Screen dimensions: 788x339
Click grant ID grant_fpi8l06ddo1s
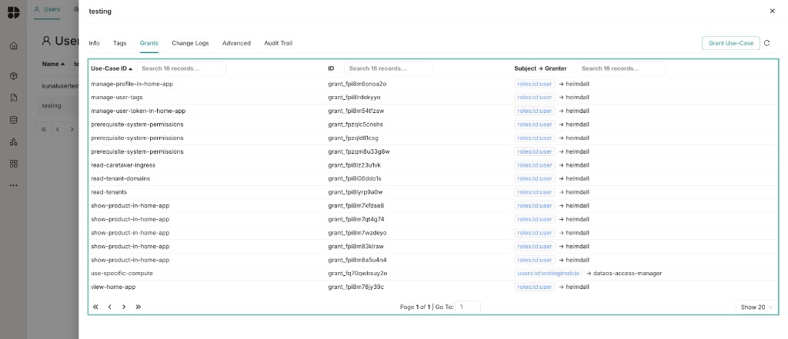point(355,179)
